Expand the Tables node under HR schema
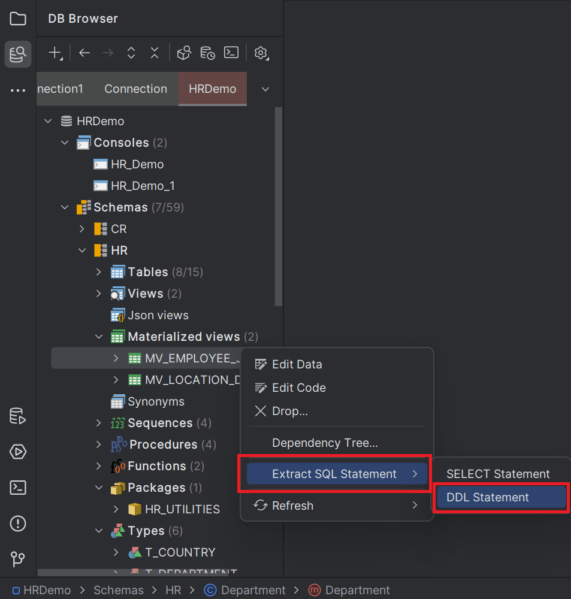Screen dimensions: 571x599 point(99,271)
